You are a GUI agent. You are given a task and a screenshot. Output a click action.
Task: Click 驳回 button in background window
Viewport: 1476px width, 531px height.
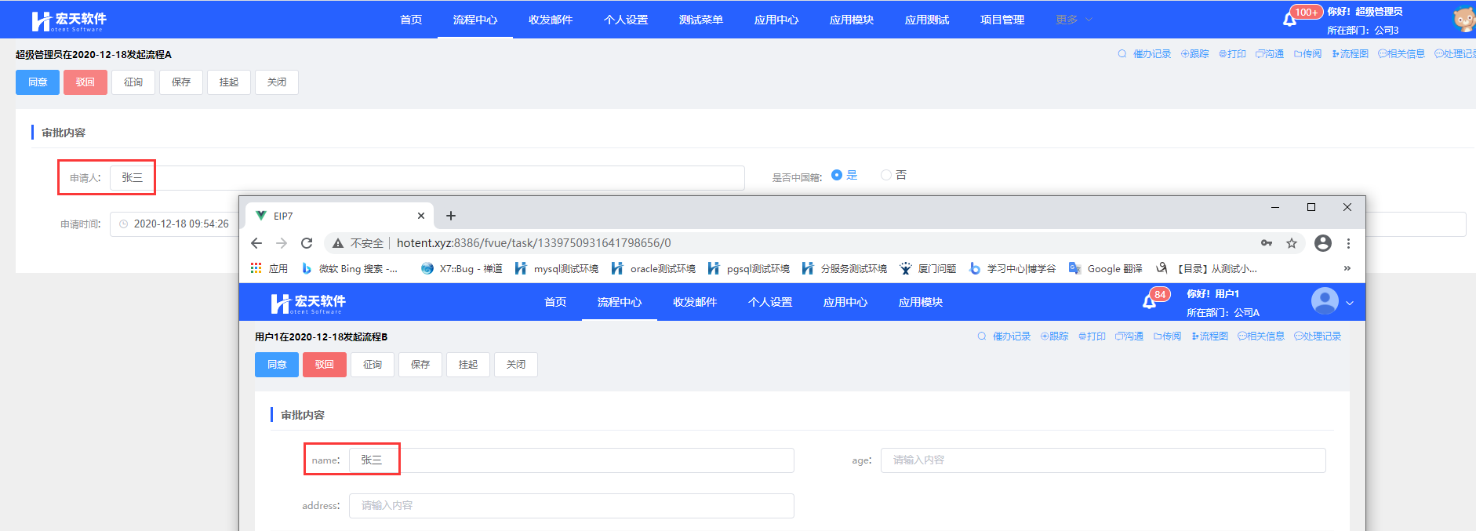pyautogui.click(x=85, y=82)
